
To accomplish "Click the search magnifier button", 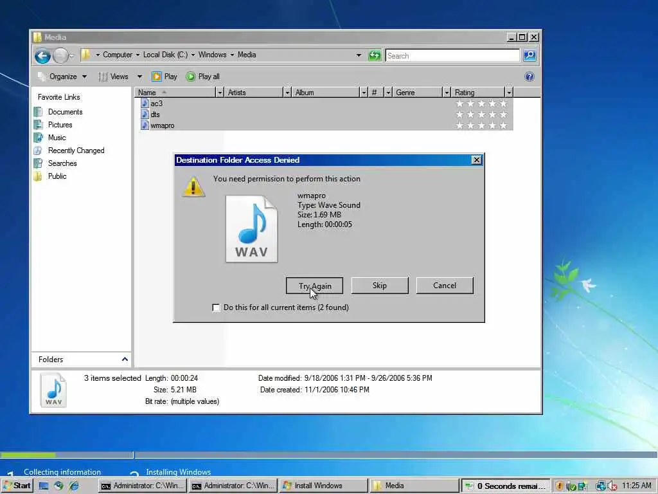I will point(529,55).
